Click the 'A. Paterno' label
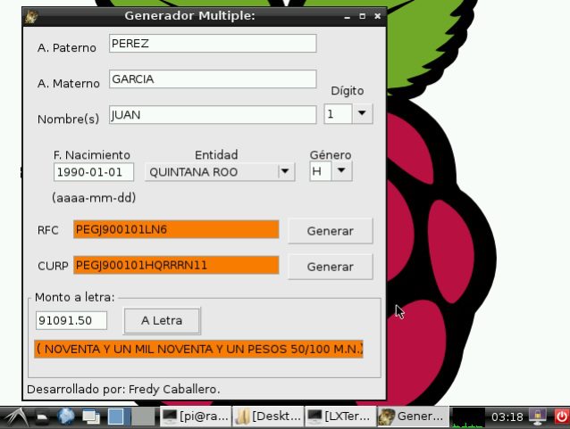 point(67,48)
